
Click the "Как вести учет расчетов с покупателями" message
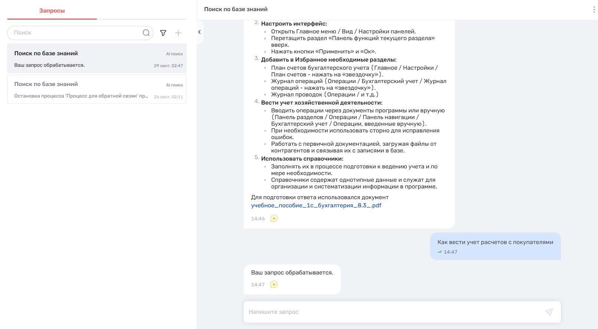click(495, 242)
